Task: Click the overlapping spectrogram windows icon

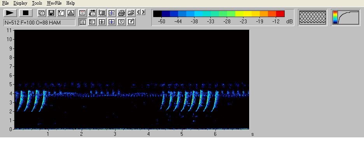Action: pos(42,13)
